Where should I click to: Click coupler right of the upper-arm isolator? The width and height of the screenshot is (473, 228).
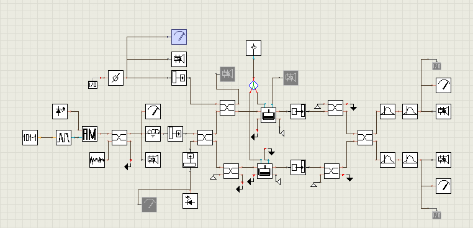pyautogui.click(x=335, y=108)
